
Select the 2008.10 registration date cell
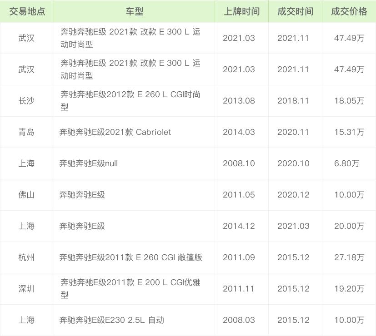click(239, 163)
